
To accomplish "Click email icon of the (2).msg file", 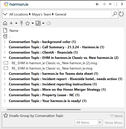I will pyautogui.click(x=6, y=63).
